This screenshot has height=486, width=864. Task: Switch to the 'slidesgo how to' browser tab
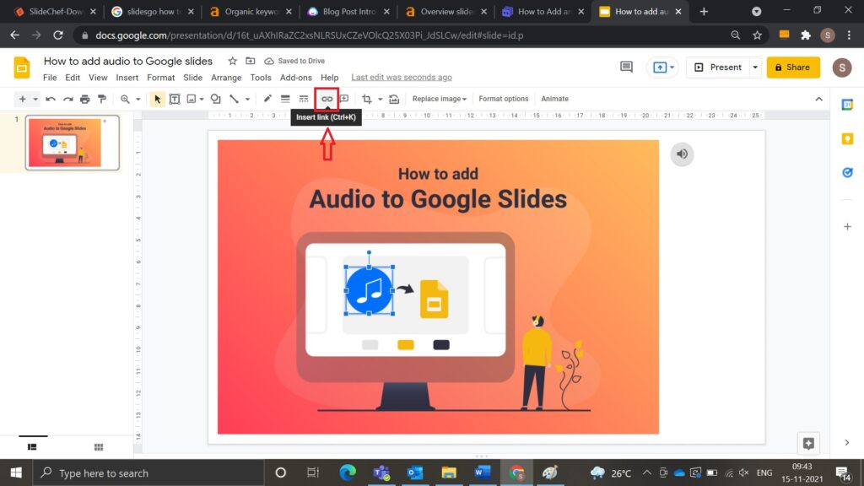152,12
